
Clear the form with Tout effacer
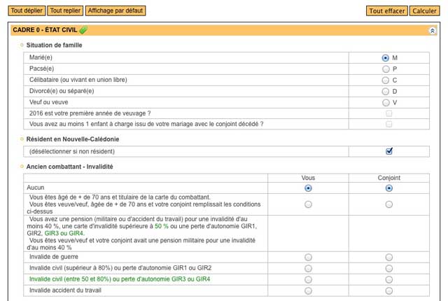tap(386, 11)
